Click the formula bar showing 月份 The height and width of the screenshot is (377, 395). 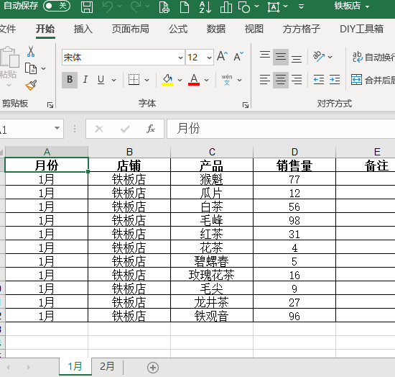tap(281, 129)
